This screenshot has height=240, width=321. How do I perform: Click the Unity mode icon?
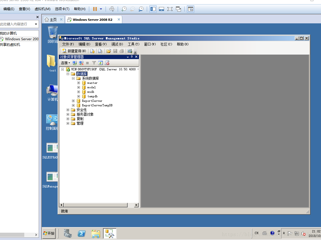tap(178, 9)
